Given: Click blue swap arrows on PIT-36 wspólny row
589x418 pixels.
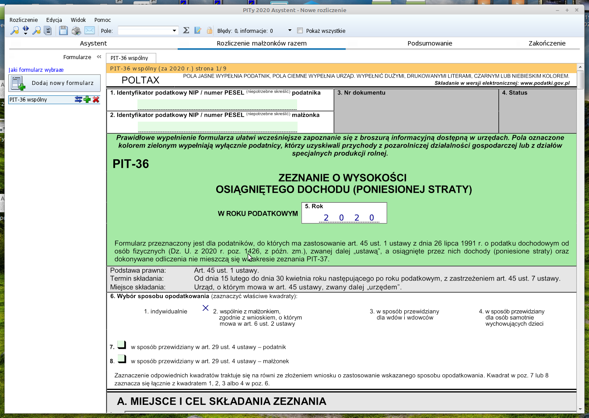Looking at the screenshot, I should 78,100.
